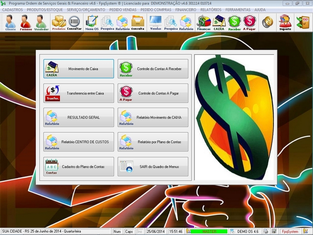Open the green Receber icon
The height and width of the screenshot is (235, 313).
coord(234,22)
